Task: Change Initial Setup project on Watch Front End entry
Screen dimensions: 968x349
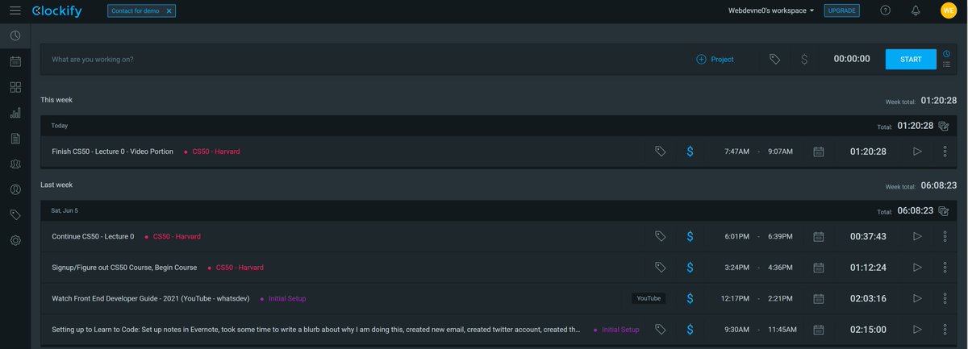Action: pyautogui.click(x=282, y=298)
